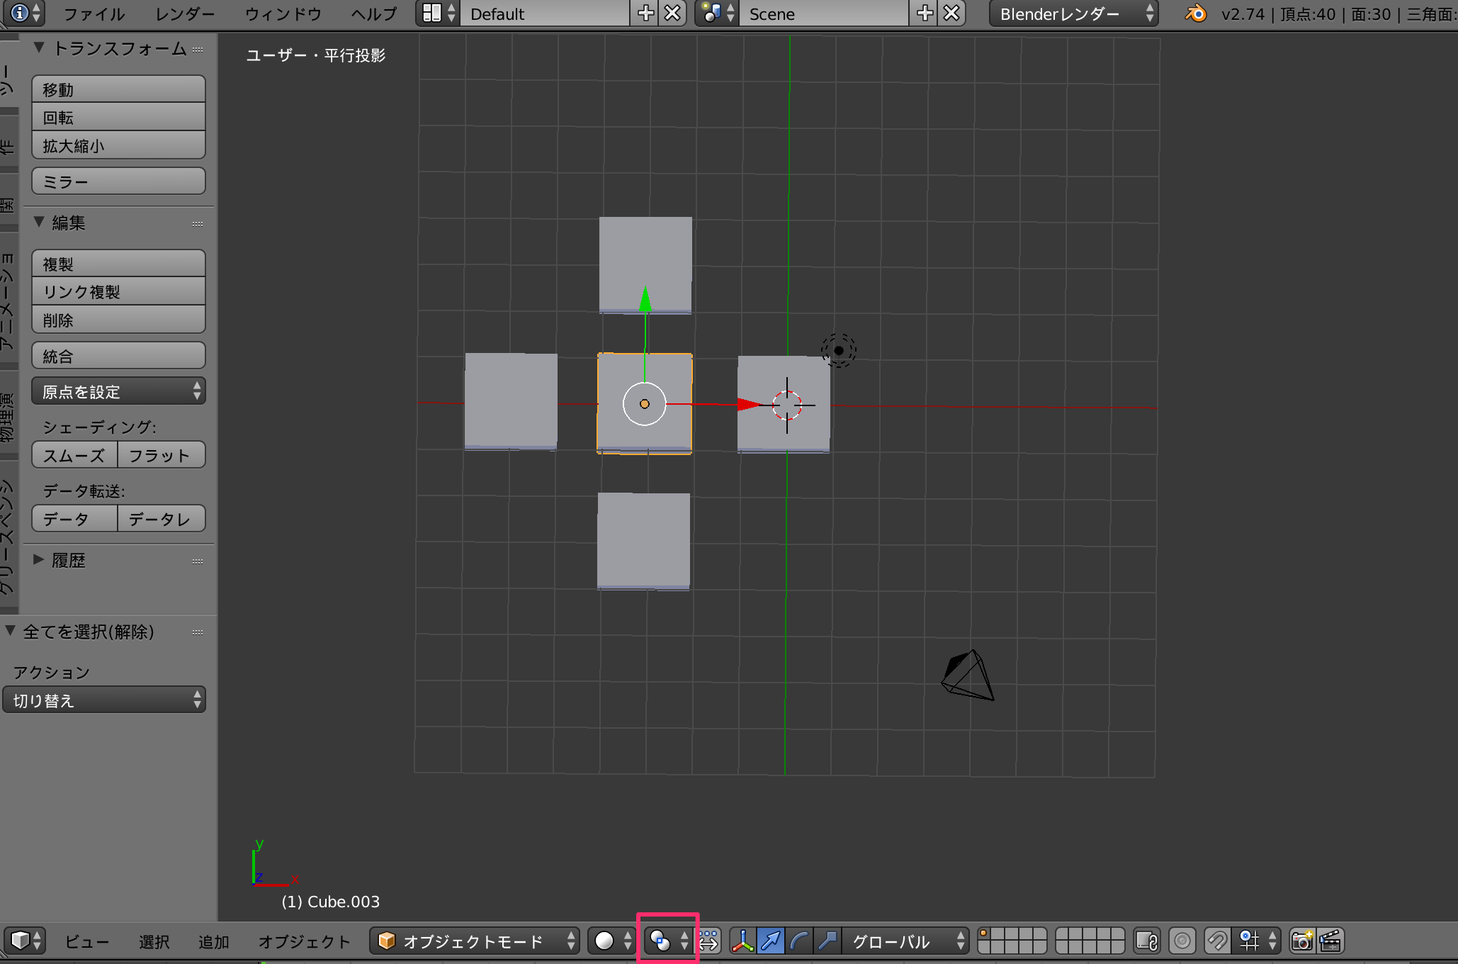
Task: Set shading to フラット
Action: (x=162, y=455)
